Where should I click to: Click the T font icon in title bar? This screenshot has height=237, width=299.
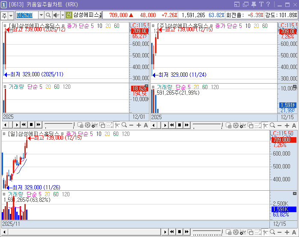point(261,4)
